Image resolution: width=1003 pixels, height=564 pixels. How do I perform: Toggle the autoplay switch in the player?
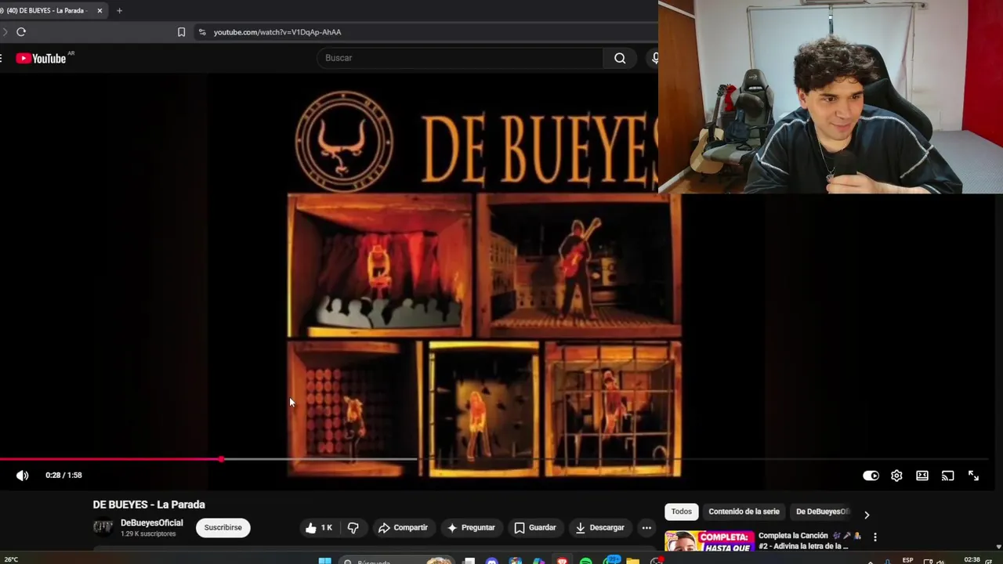871,475
